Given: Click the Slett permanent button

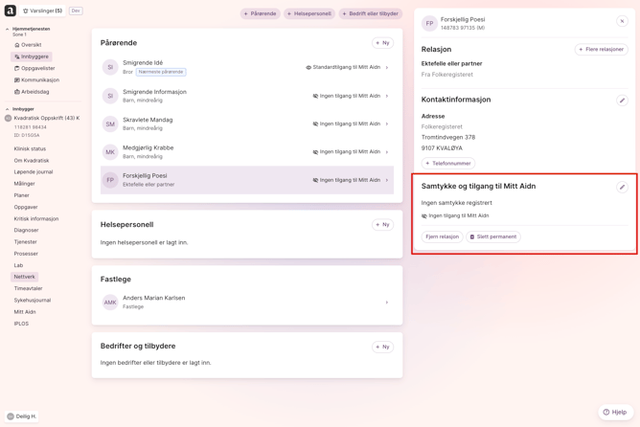Looking at the screenshot, I should pyautogui.click(x=493, y=236).
